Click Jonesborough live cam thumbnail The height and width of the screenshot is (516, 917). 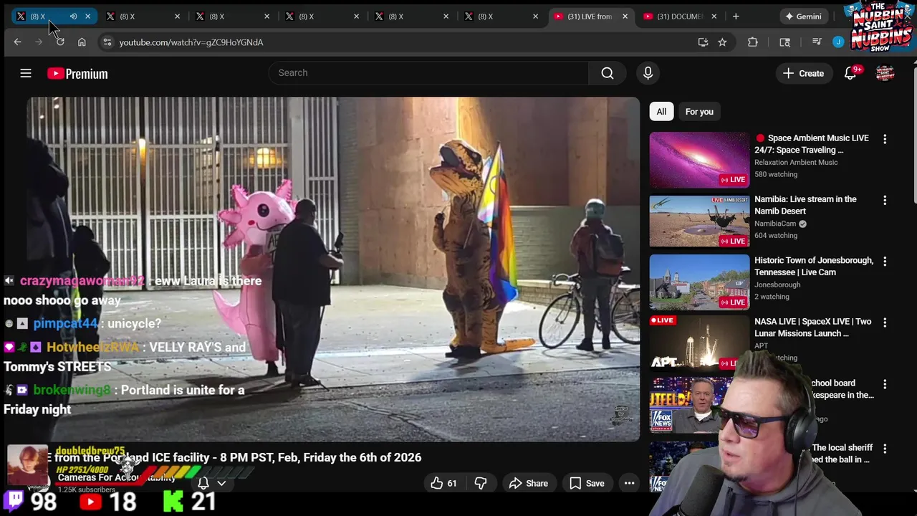click(699, 282)
